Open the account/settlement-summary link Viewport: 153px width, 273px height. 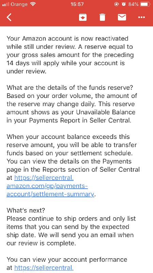tap(50, 194)
